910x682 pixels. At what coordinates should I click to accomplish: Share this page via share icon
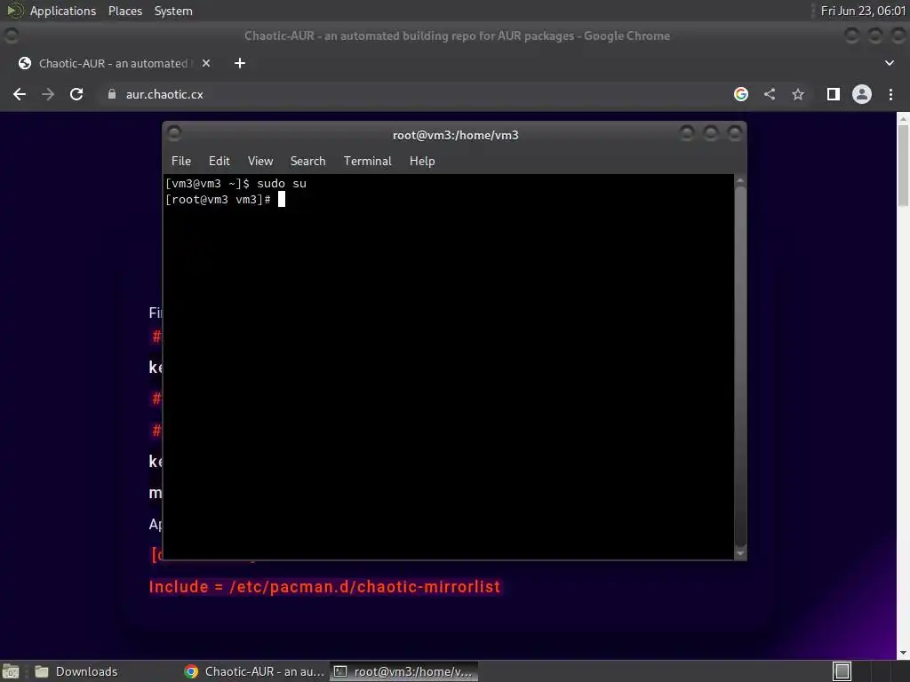(x=770, y=94)
